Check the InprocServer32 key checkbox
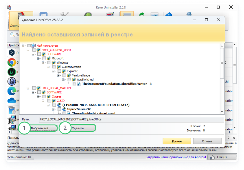This screenshot has height=170, width=244. coord(59,109)
